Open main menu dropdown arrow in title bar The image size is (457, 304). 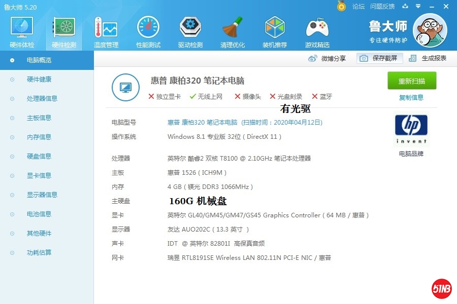pyautogui.click(x=418, y=6)
